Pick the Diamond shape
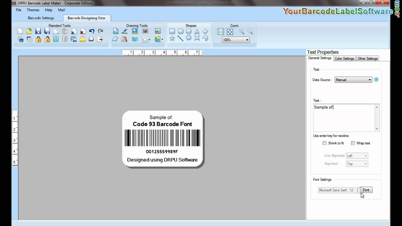Image resolution: width=402 pixels, height=226 pixels. point(205,31)
